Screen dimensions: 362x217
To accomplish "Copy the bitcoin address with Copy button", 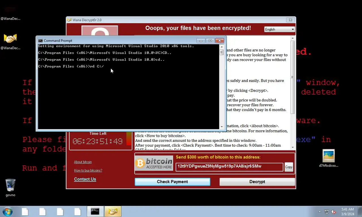I will pos(288,167).
